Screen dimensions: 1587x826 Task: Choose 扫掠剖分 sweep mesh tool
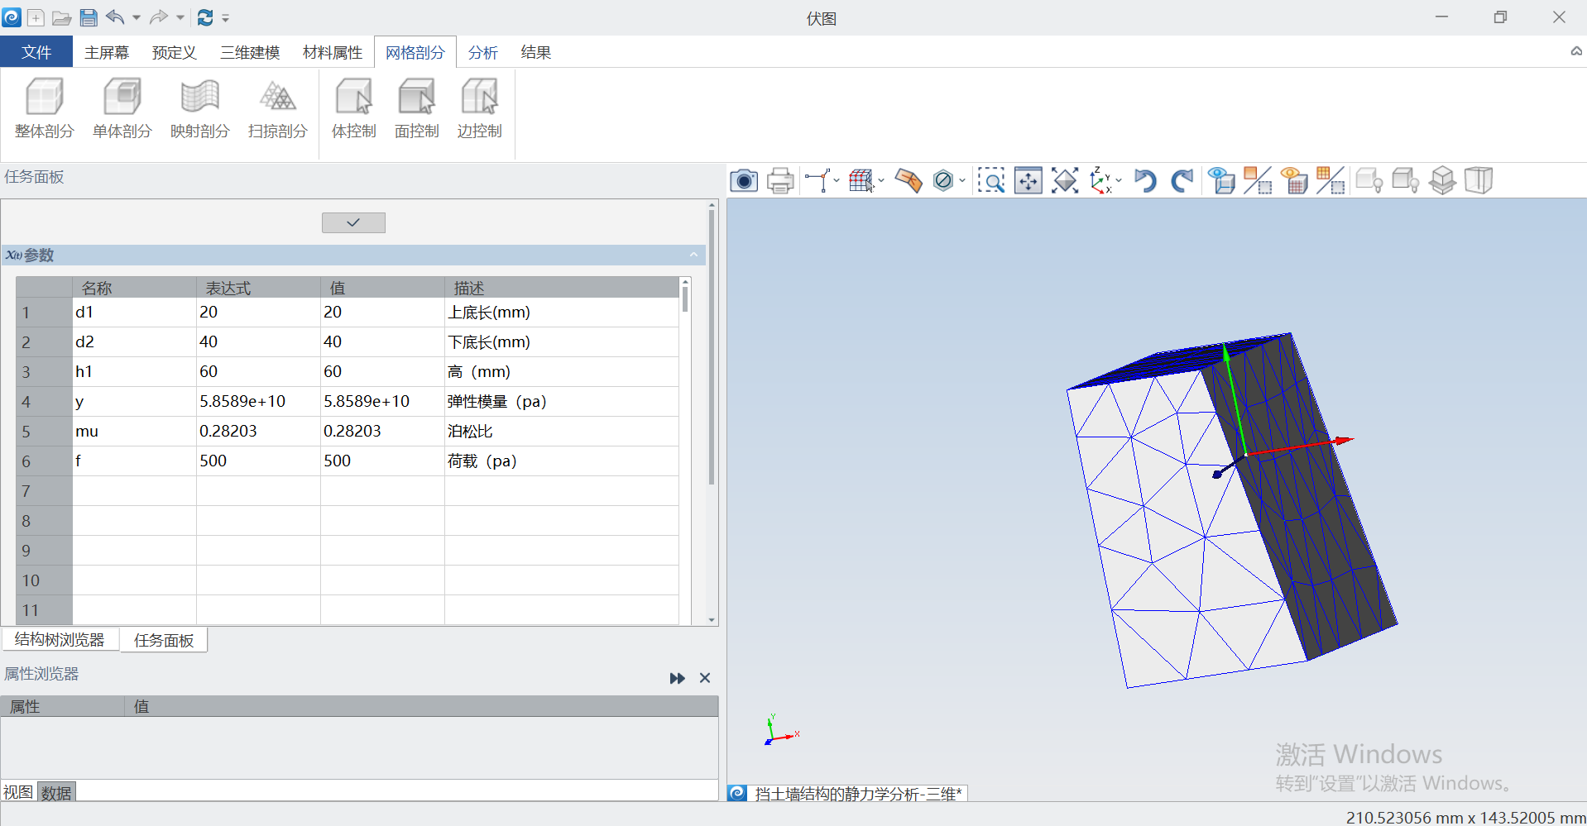coord(278,109)
